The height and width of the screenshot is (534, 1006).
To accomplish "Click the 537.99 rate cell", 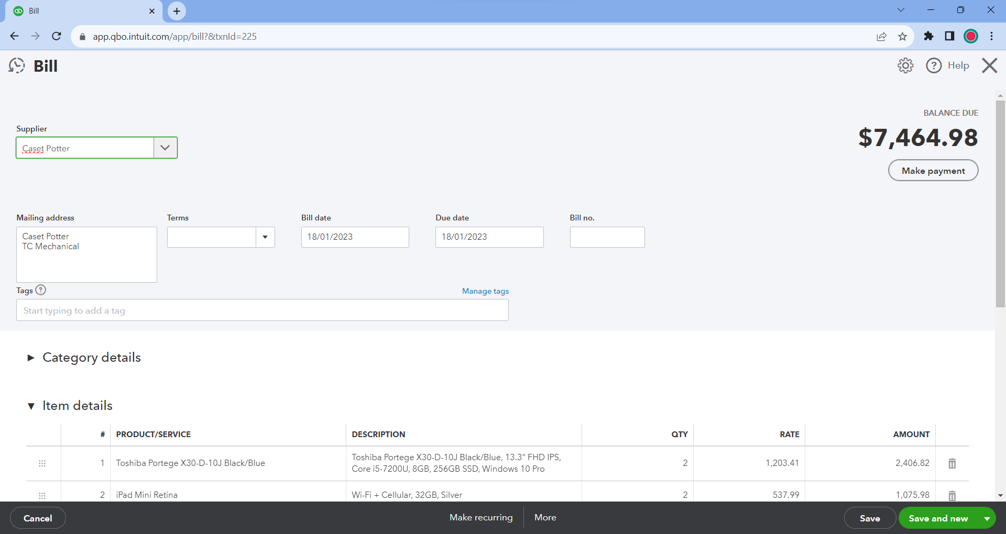I will pos(749,495).
